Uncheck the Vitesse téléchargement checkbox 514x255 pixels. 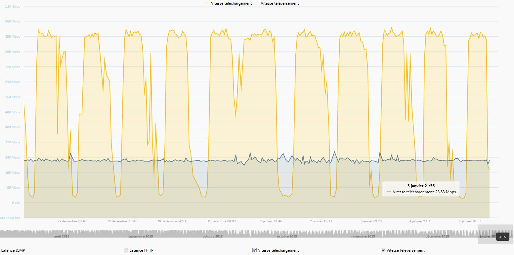[254, 250]
